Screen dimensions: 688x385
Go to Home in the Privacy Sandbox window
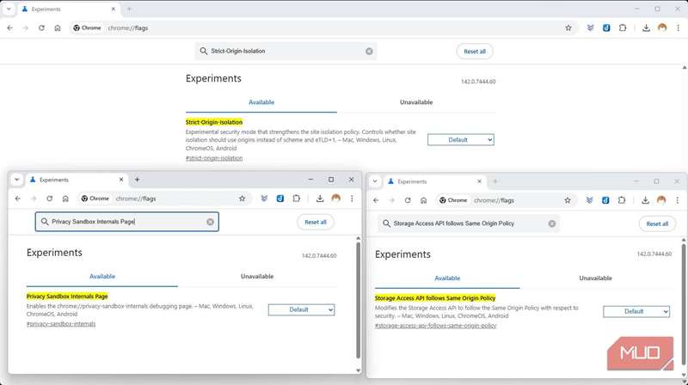click(65, 199)
